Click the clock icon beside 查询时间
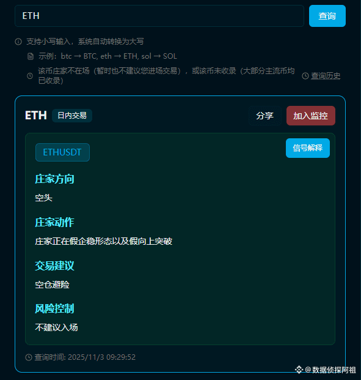The width and height of the screenshot is (361, 380). 29,357
